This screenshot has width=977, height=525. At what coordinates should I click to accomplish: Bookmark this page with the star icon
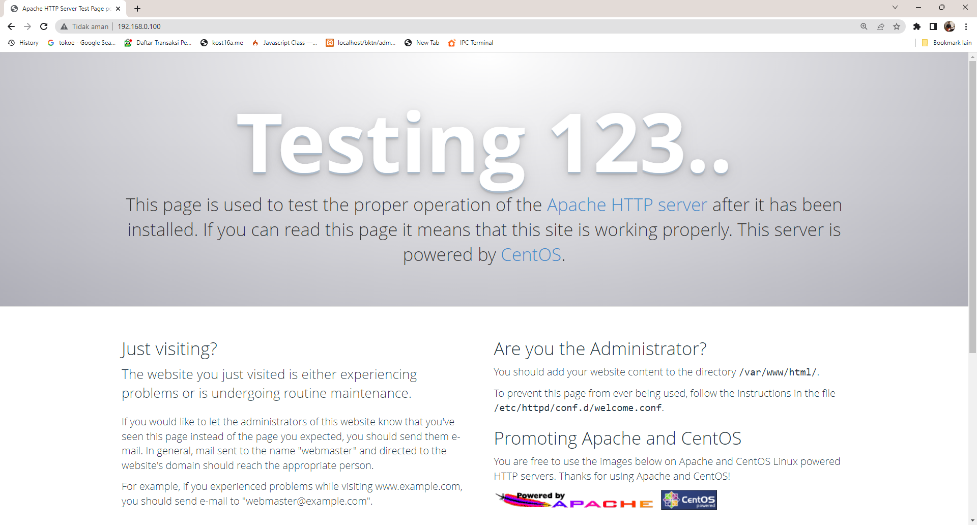[897, 26]
